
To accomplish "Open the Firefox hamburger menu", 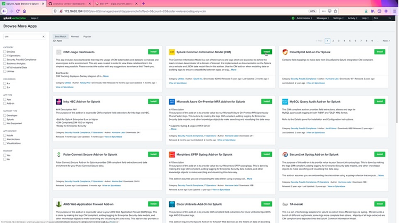I will 394,11.
